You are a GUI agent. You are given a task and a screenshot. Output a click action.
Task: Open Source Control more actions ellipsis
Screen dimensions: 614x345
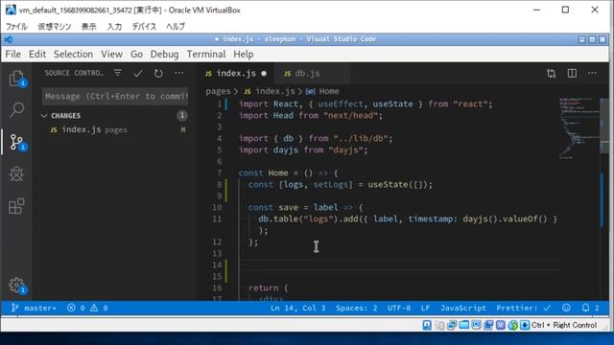(x=179, y=73)
